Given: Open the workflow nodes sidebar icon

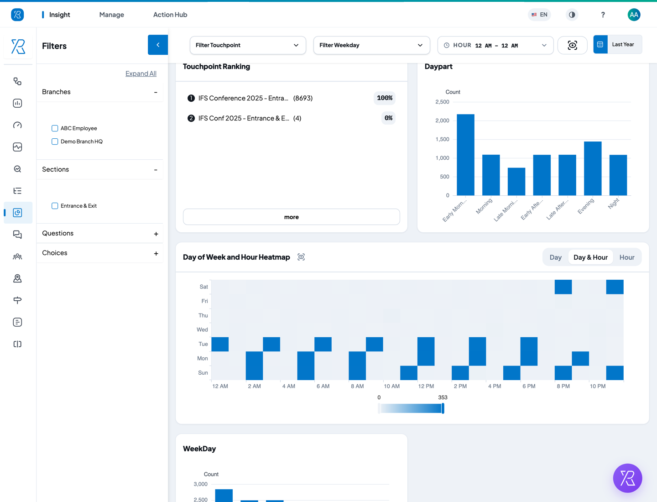Looking at the screenshot, I should tap(17, 81).
